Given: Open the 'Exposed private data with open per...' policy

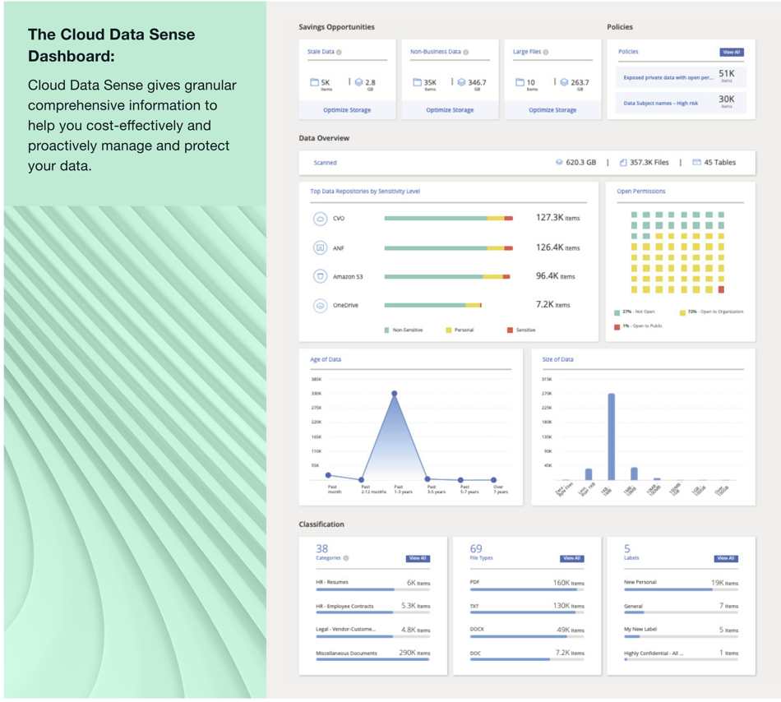Looking at the screenshot, I should tap(681, 76).
